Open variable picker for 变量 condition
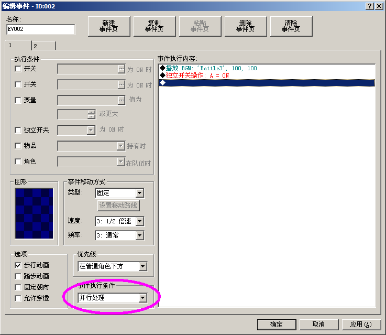 (x=122, y=100)
